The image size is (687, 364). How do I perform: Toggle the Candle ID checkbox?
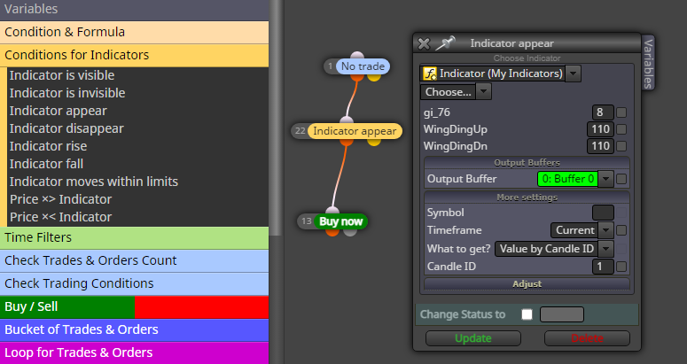click(x=621, y=267)
